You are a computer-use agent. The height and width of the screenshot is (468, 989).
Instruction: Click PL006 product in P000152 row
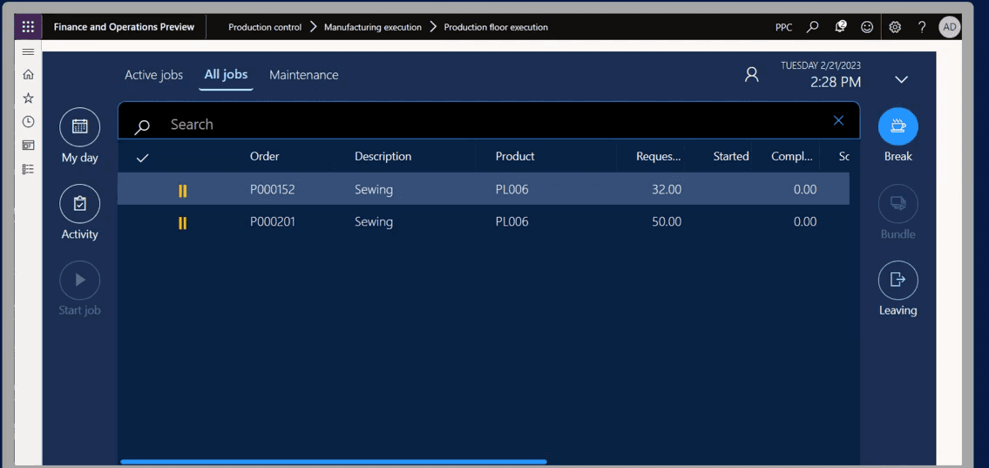511,189
